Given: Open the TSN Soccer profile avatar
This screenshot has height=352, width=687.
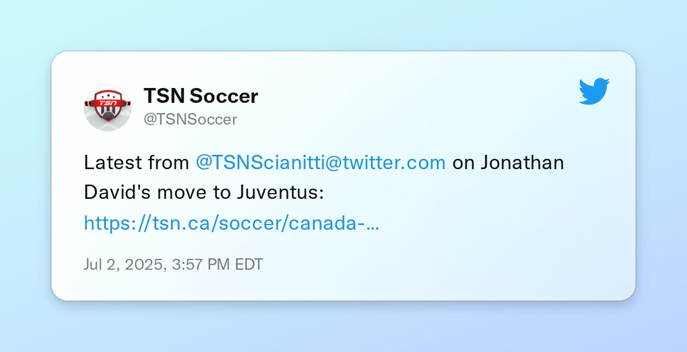Looking at the screenshot, I should tap(108, 107).
